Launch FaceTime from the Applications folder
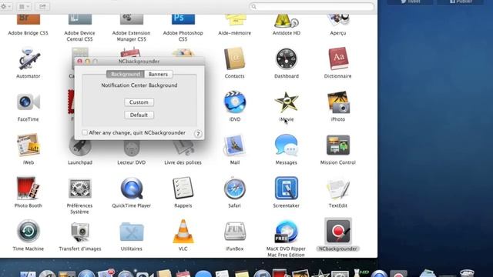Viewport: 493px width, 277px height. tap(29, 102)
